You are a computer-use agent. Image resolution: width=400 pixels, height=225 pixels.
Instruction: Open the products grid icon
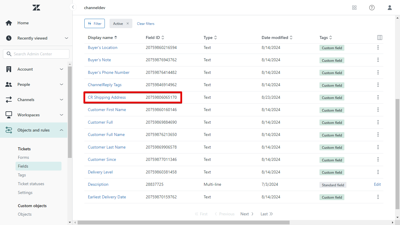[x=354, y=8]
